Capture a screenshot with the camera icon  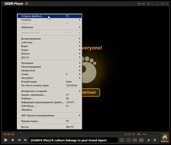(x=141, y=140)
